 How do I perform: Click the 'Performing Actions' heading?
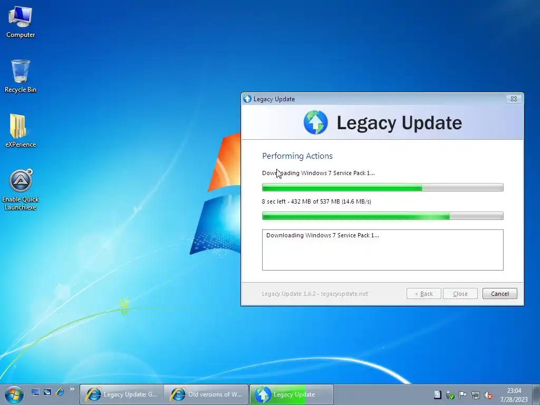tap(297, 156)
